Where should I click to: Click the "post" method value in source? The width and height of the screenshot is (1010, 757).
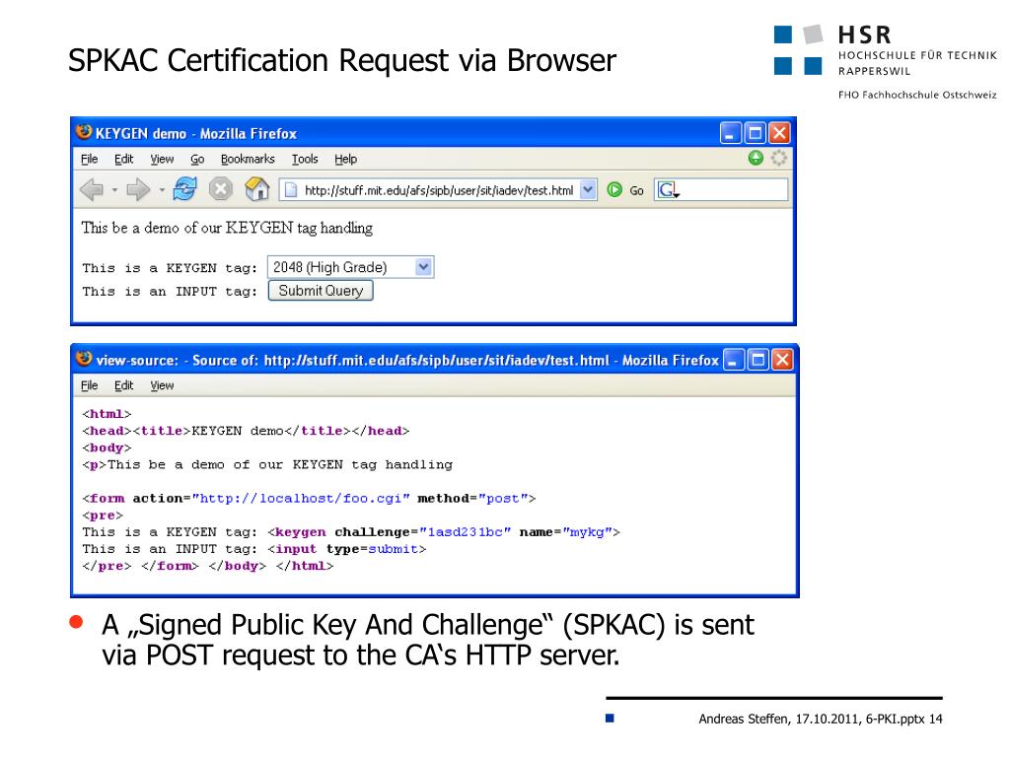502,498
